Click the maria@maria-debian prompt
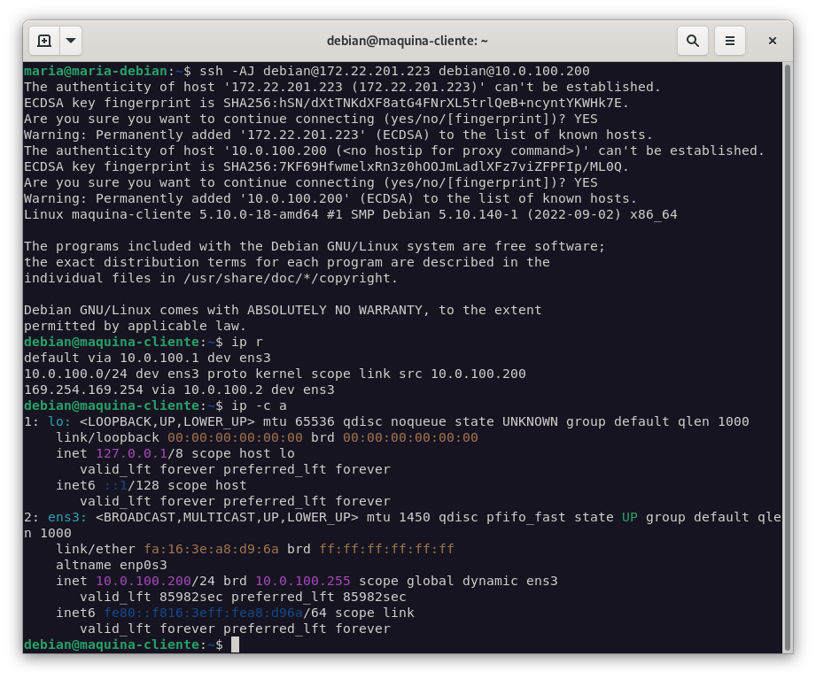The width and height of the screenshot is (816, 679). (96, 71)
